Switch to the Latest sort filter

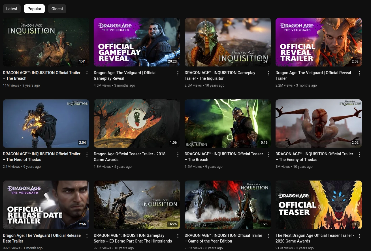[12, 9]
